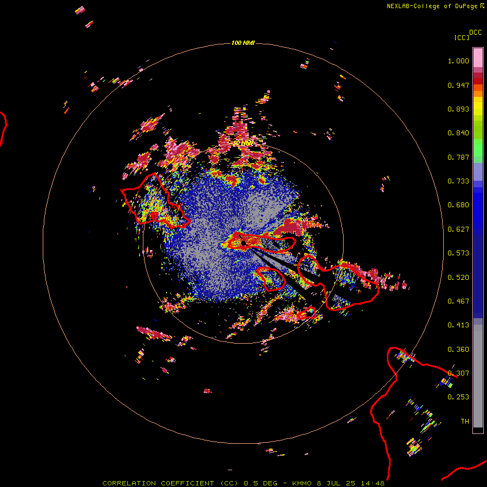Select the 0.307 legend value
This screenshot has width=487, height=487.
point(458,373)
